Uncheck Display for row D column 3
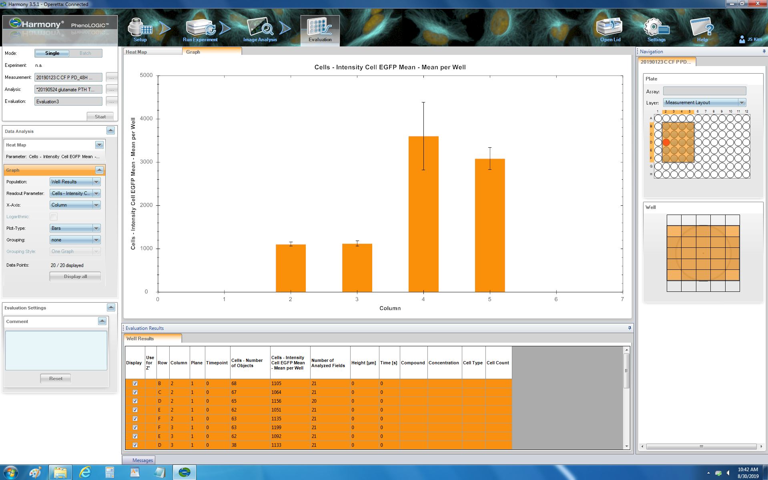Screen dimensions: 768x480 point(135,445)
